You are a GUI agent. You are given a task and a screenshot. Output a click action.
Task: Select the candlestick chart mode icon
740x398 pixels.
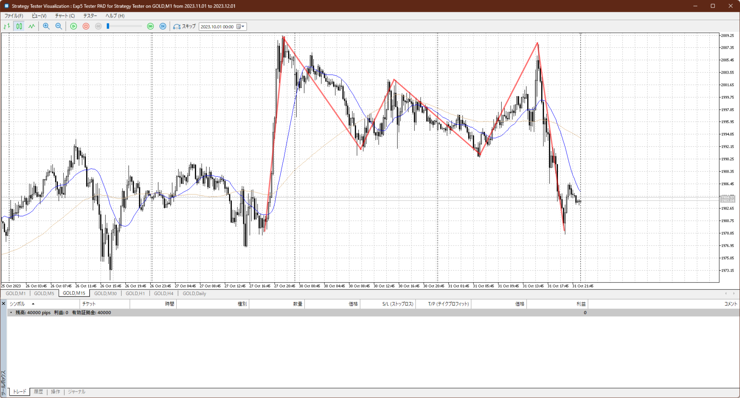[x=19, y=26]
